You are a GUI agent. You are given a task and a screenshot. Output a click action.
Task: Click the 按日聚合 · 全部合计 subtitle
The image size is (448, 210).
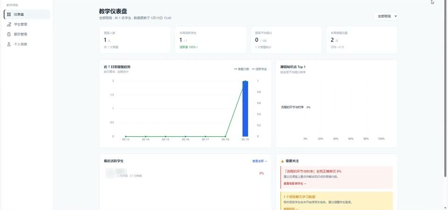(x=116, y=72)
